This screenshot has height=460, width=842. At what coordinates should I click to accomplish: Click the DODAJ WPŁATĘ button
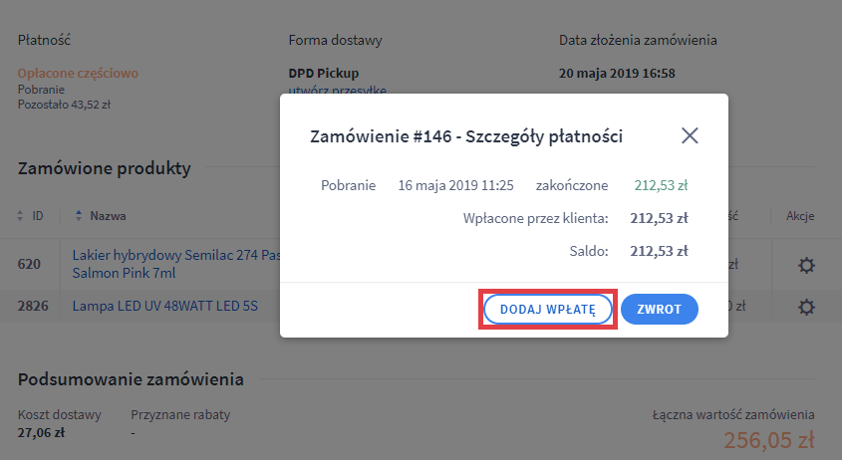548,310
